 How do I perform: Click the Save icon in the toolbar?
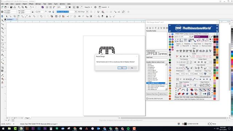(11, 7)
